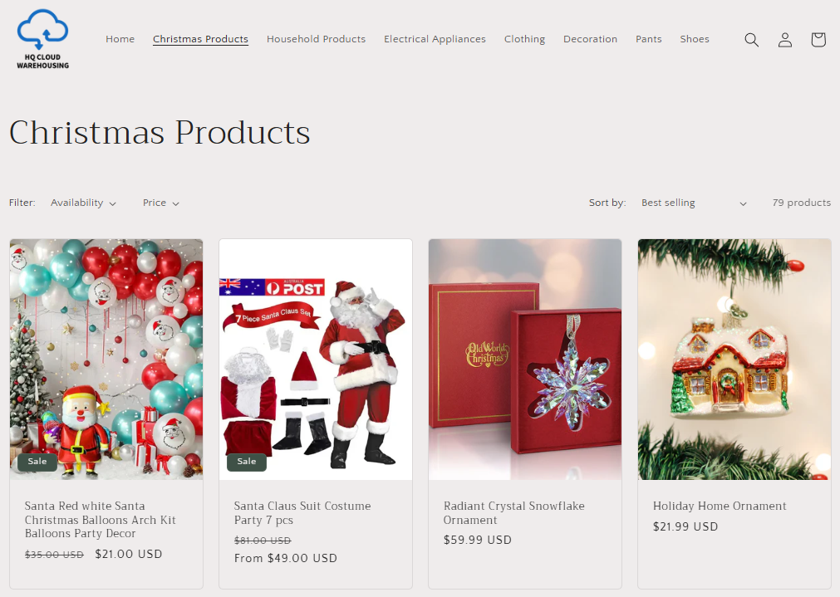Open the Best selling sort dropdown
This screenshot has width=840, height=597.
pyautogui.click(x=694, y=203)
